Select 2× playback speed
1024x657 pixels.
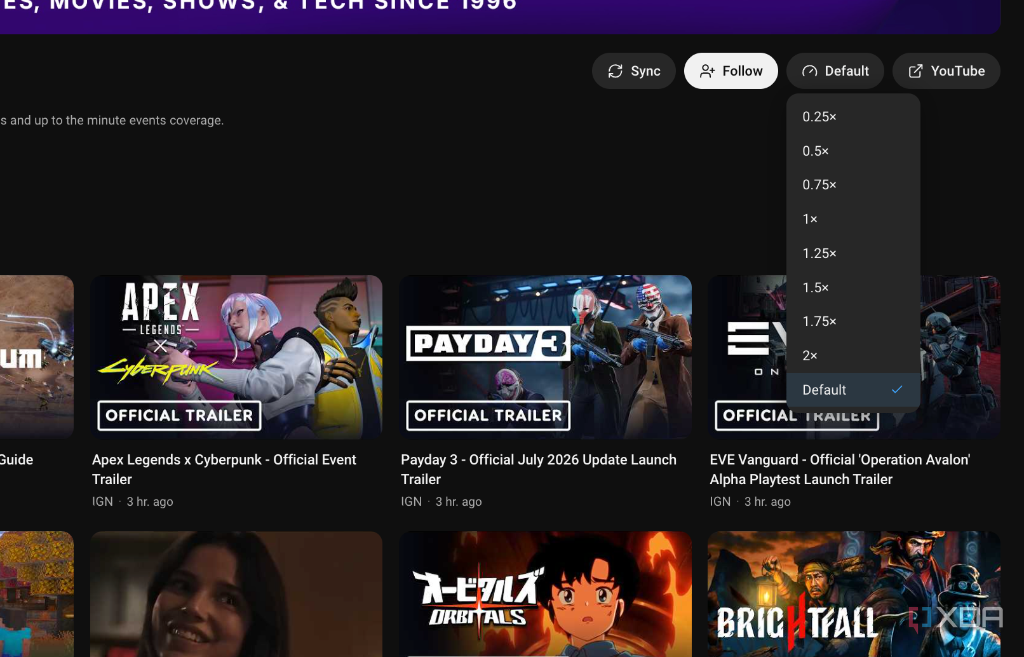[853, 355]
